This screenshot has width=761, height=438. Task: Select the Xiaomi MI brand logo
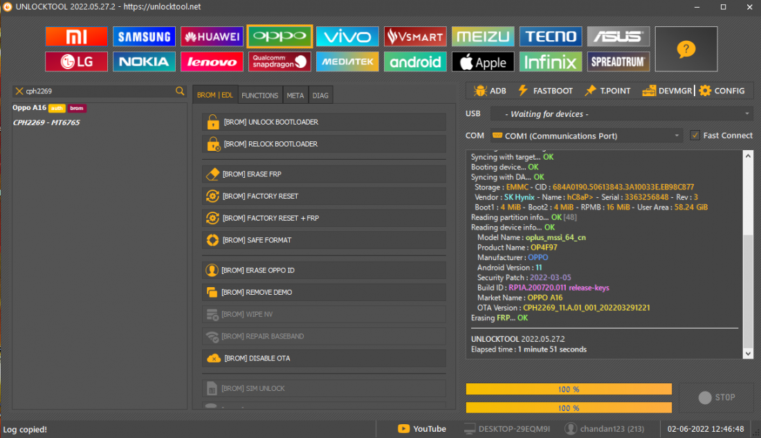(76, 37)
